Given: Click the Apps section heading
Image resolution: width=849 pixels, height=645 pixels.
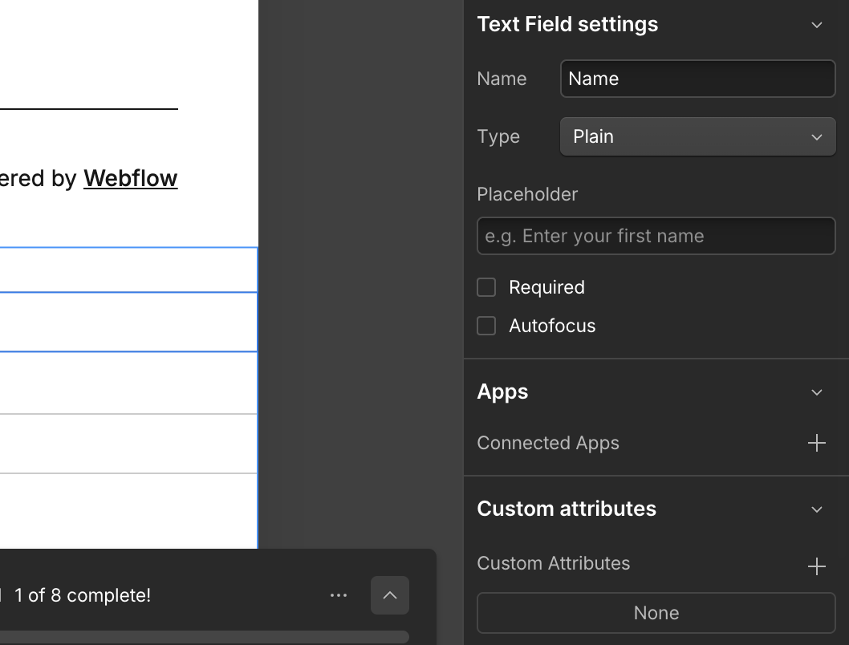Looking at the screenshot, I should click(x=502, y=391).
